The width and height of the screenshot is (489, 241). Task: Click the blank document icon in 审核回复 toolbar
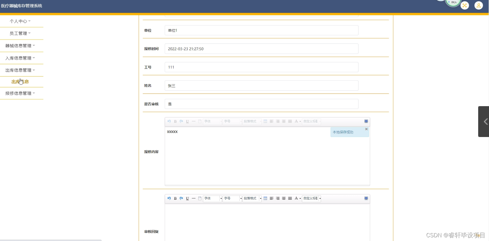click(x=200, y=198)
